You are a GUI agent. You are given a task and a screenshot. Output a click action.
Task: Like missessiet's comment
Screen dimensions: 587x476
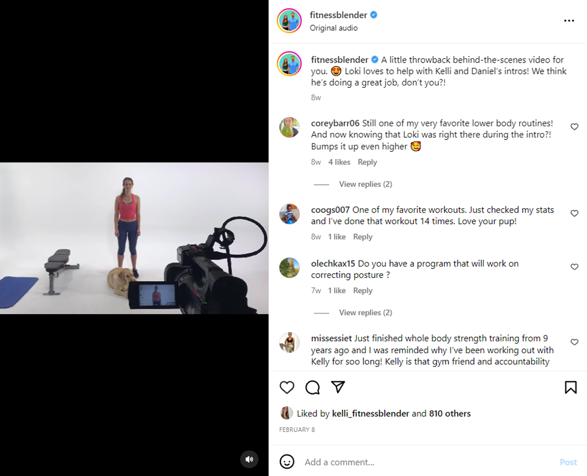574,342
